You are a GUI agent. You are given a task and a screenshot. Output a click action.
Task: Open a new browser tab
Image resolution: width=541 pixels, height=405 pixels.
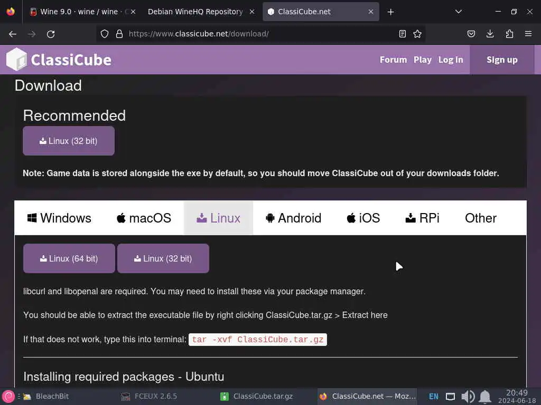390,12
